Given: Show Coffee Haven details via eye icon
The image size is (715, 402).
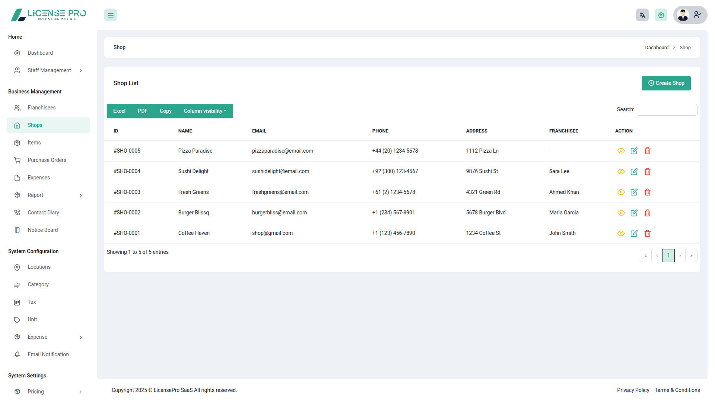Looking at the screenshot, I should tap(621, 233).
